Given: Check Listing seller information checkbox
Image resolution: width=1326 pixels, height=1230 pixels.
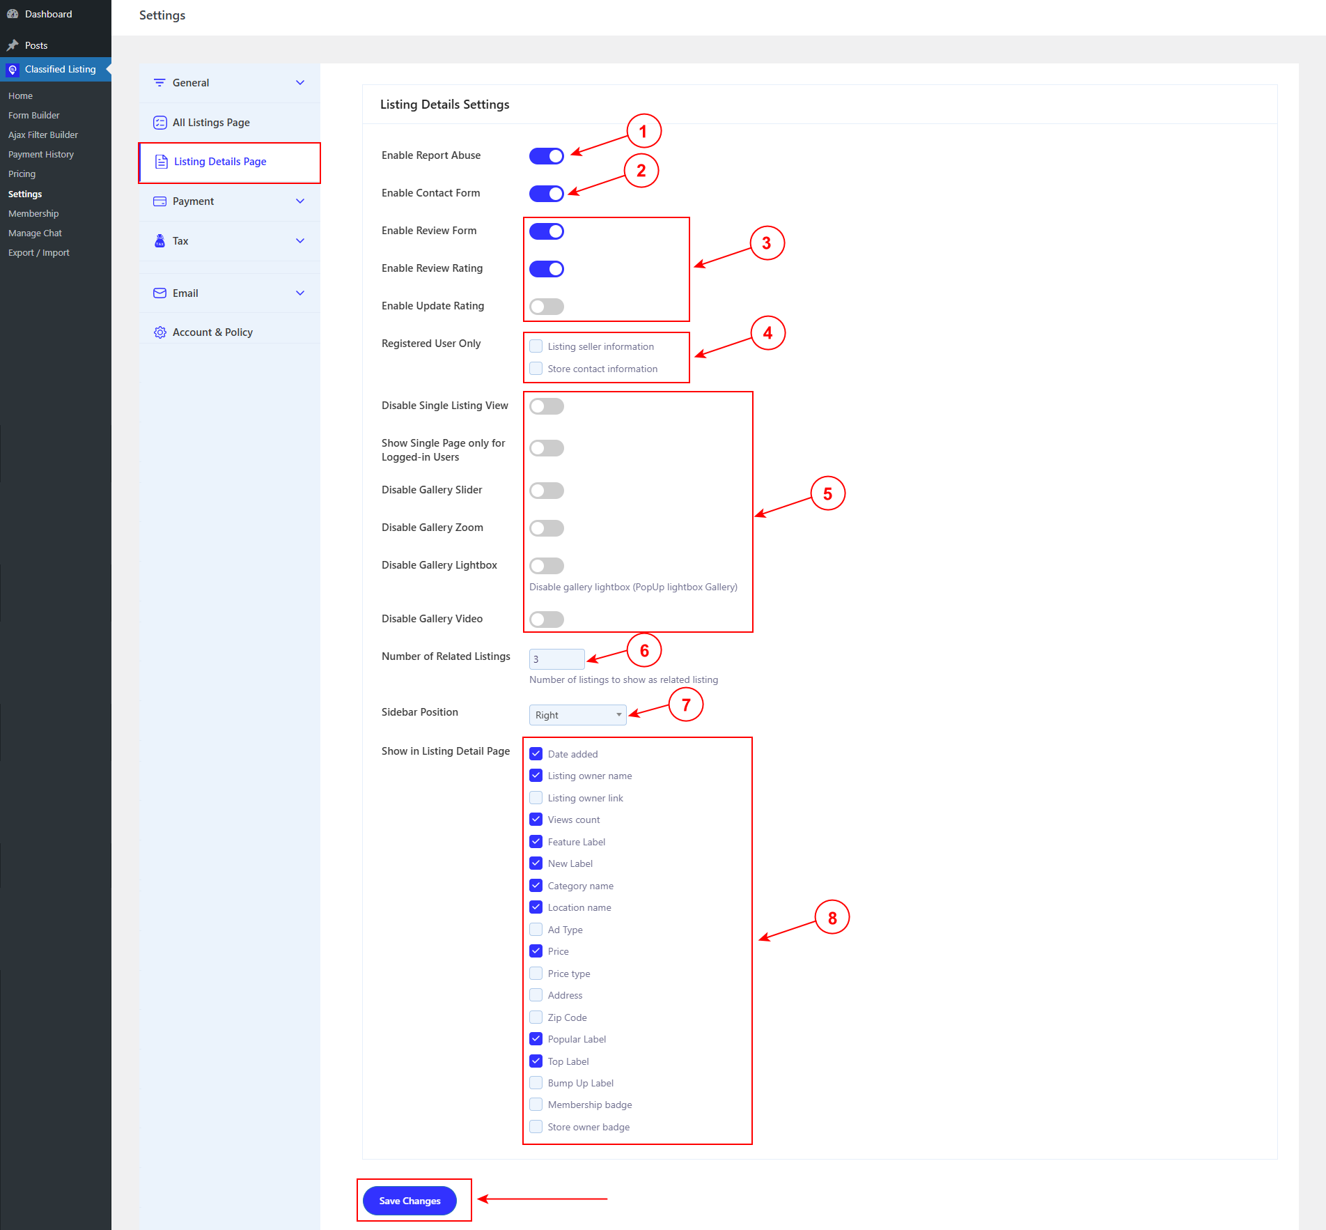Looking at the screenshot, I should tap(536, 346).
